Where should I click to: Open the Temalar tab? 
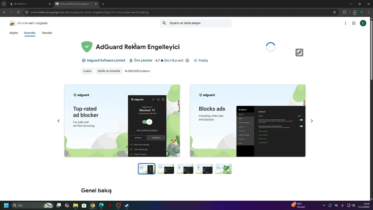(x=47, y=33)
